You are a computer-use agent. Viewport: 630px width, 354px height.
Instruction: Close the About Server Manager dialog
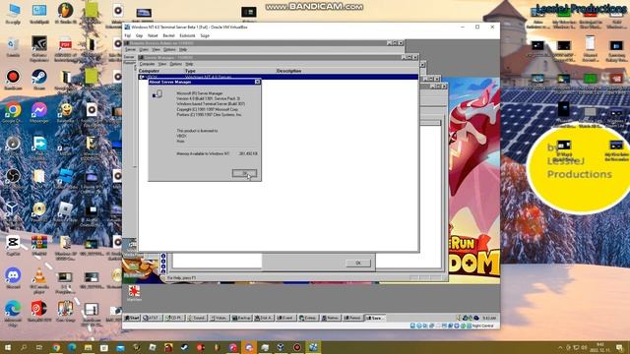tap(257, 82)
